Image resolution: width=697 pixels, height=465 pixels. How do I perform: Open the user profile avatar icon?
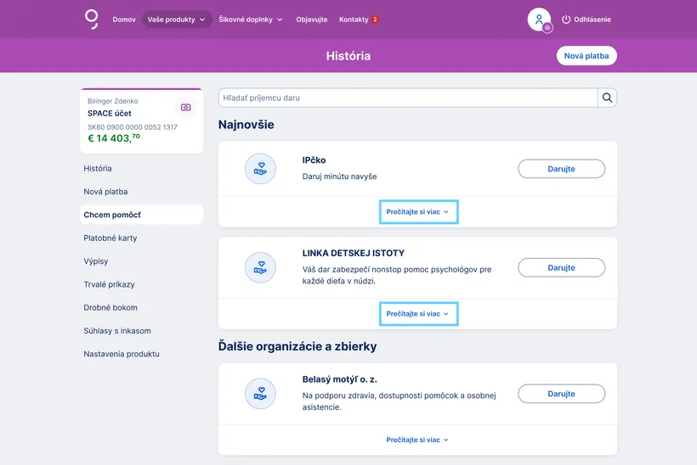(x=539, y=20)
